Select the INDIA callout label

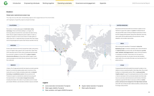pyautogui.click(x=122, y=43)
